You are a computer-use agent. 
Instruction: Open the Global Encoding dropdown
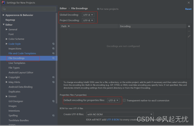(88, 15)
